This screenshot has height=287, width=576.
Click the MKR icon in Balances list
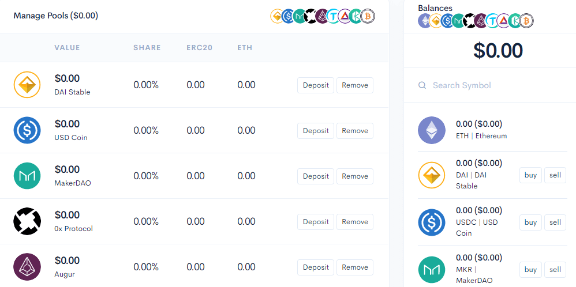click(x=432, y=269)
